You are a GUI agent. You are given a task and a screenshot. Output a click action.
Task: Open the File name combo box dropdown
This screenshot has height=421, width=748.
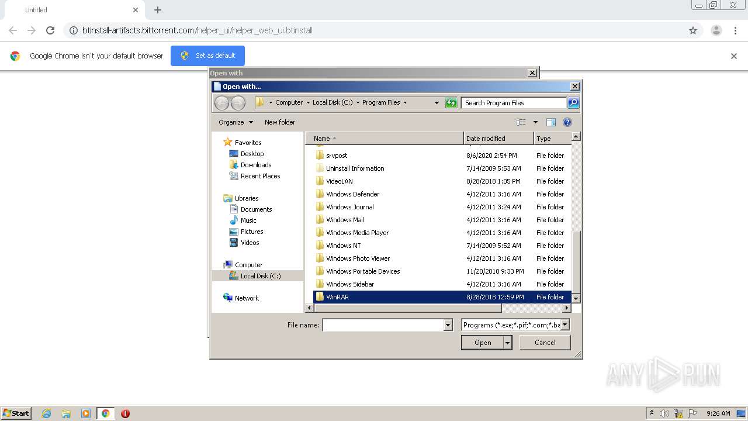[x=448, y=325]
